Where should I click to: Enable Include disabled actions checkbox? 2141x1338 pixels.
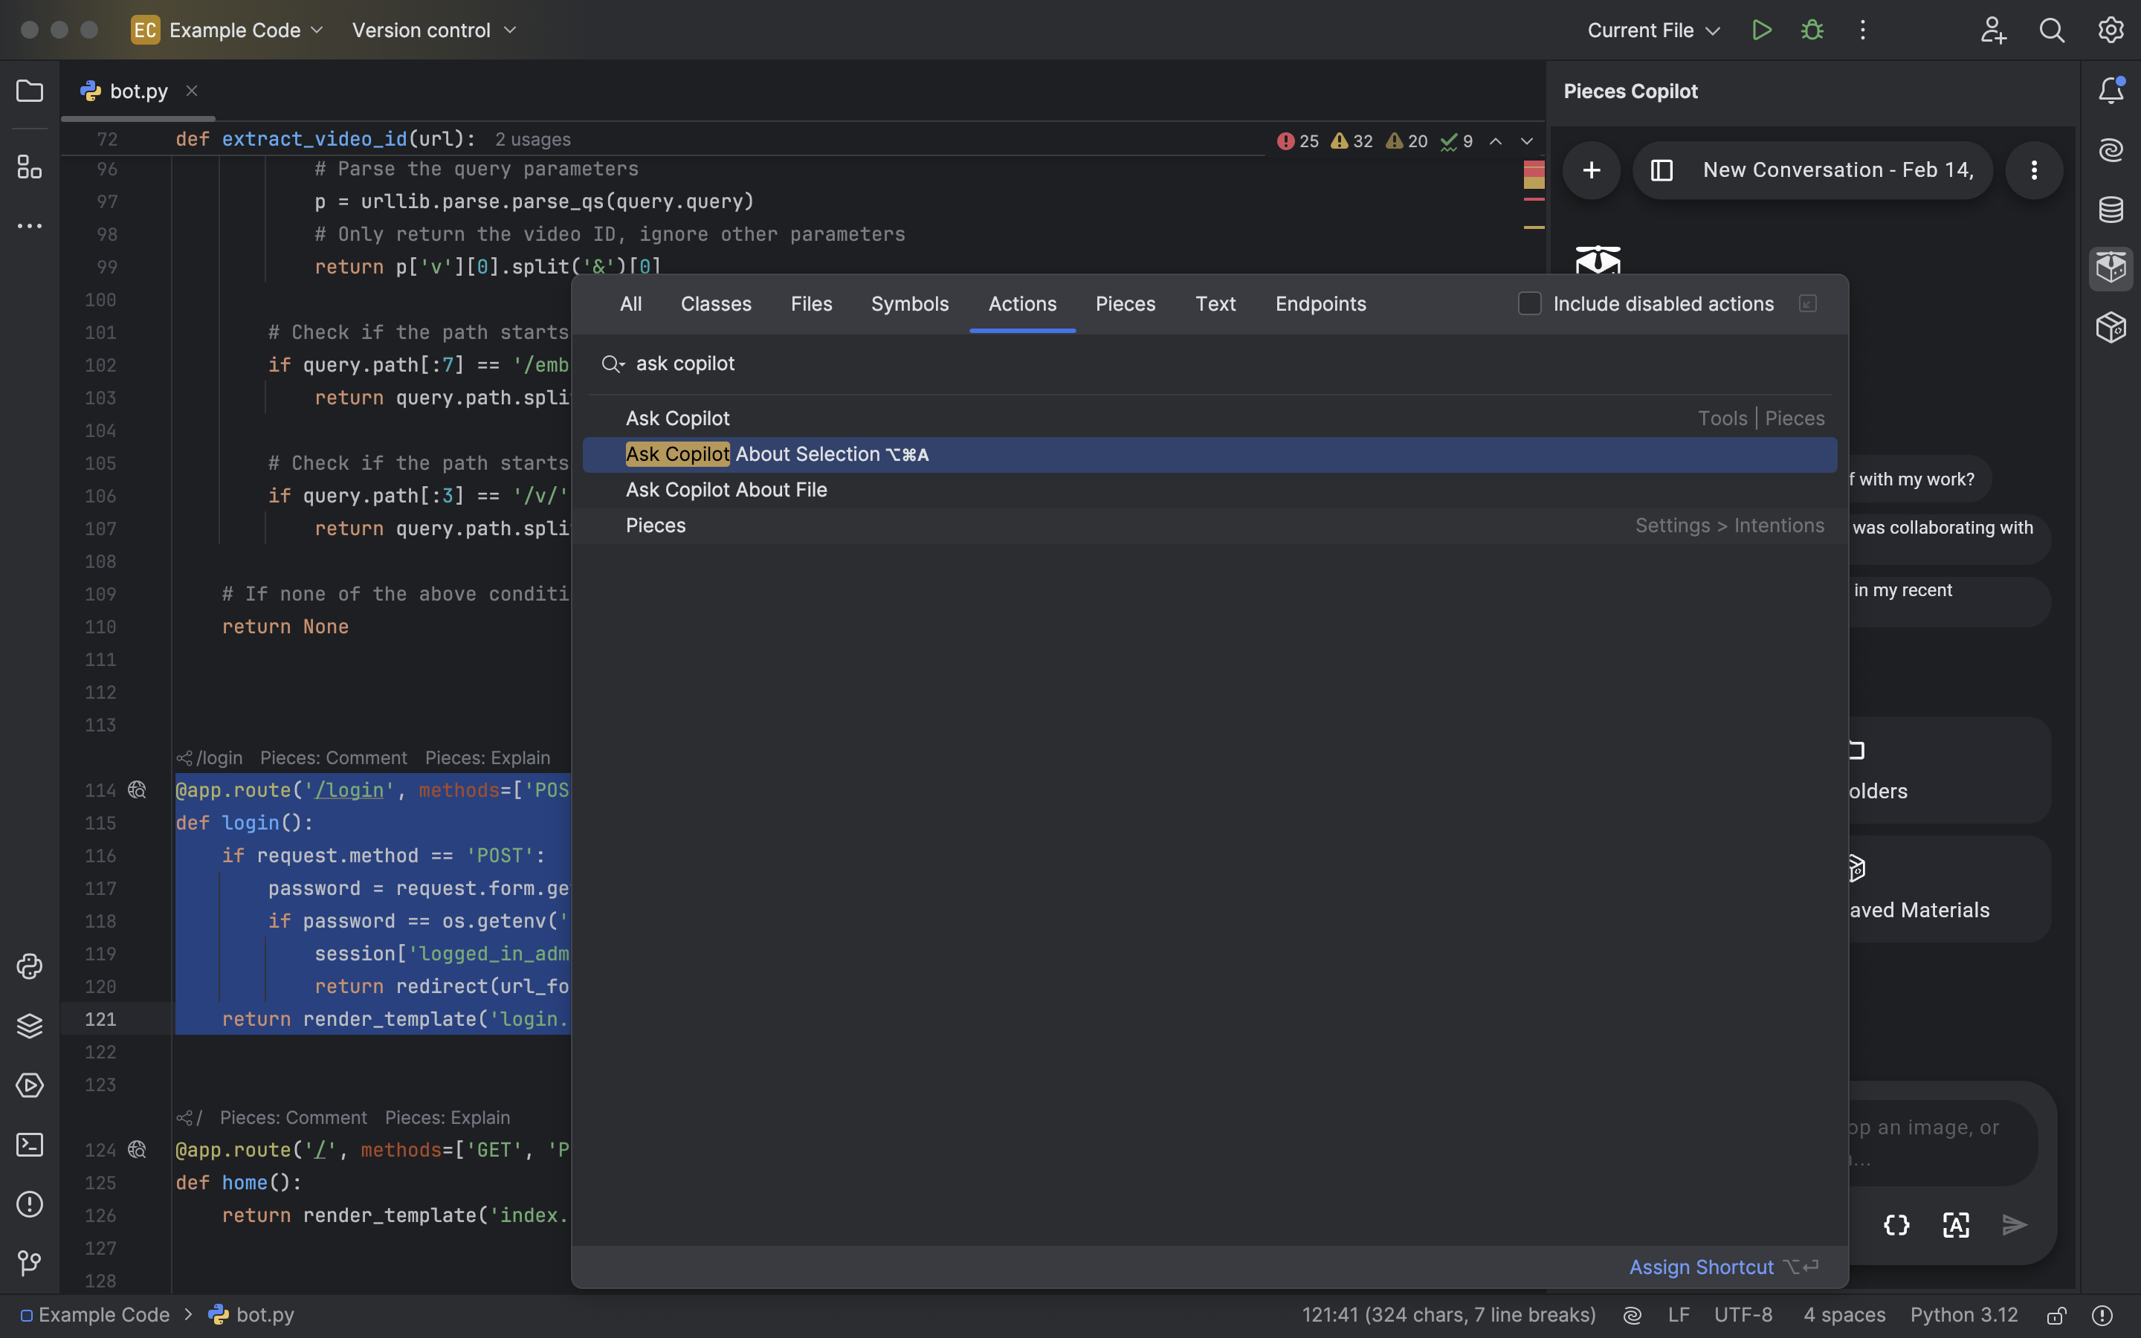[x=1530, y=303]
